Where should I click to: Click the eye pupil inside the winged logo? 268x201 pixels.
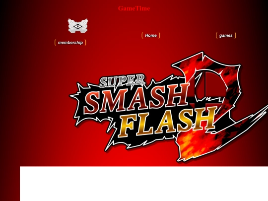pyautogui.click(x=78, y=26)
